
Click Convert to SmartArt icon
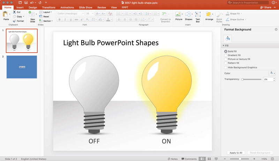[165, 15]
